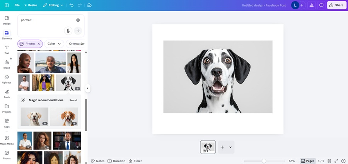Screen dimensions: 348x164
Task: Open the Duration setting
Action: click(116, 161)
